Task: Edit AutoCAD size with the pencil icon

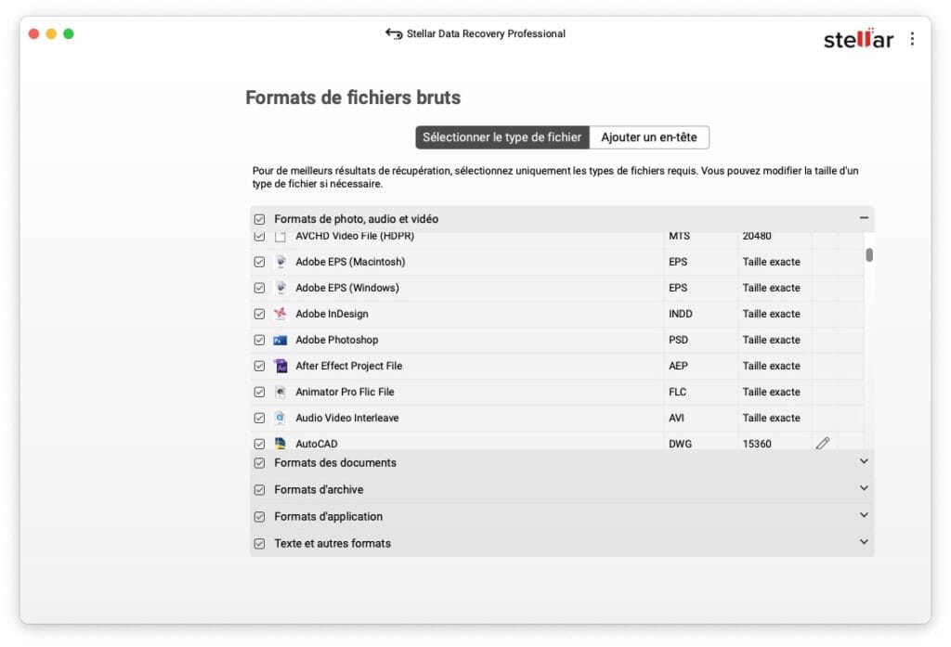Action: point(823,444)
